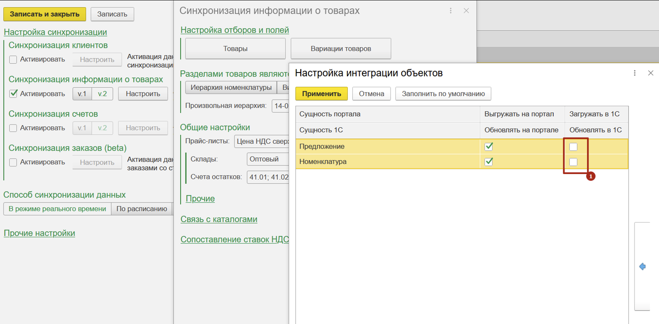659x324 pixels.
Task: Open the product sync window kebab menu
Action: point(451,11)
